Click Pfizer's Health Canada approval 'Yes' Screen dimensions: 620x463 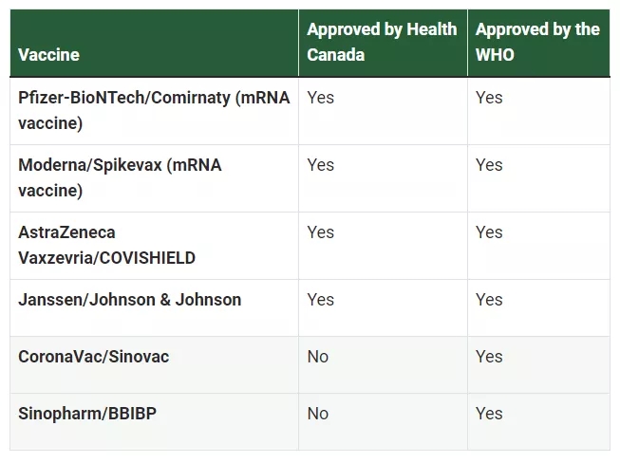tap(321, 98)
